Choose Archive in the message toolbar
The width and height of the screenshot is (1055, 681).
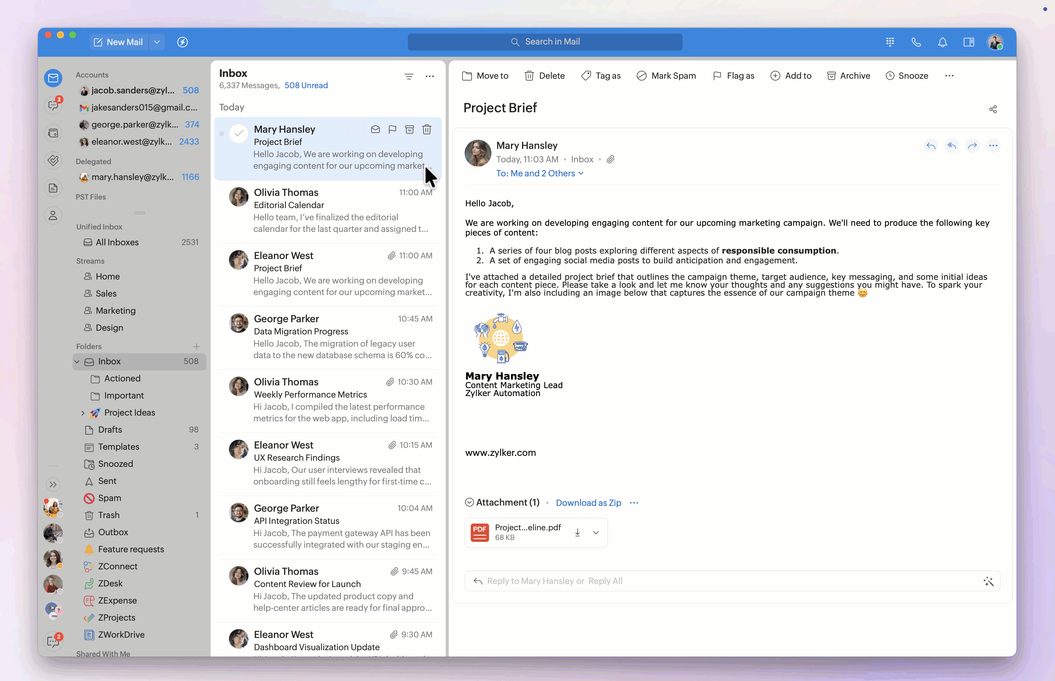848,76
